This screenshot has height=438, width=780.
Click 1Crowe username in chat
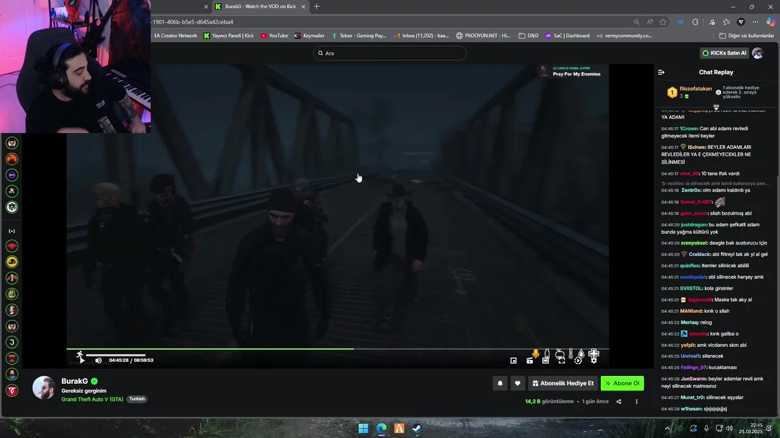689,128
